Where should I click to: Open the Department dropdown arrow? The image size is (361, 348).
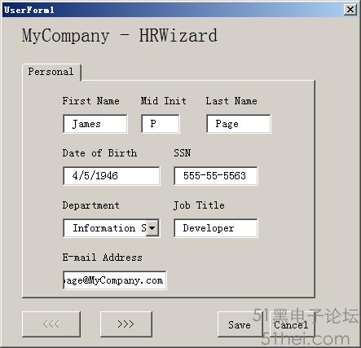tap(152, 228)
